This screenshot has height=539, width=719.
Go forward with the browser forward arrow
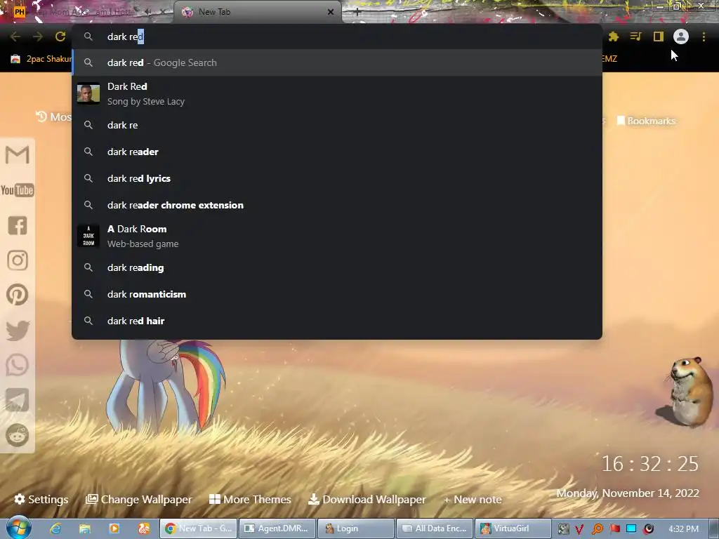point(38,36)
